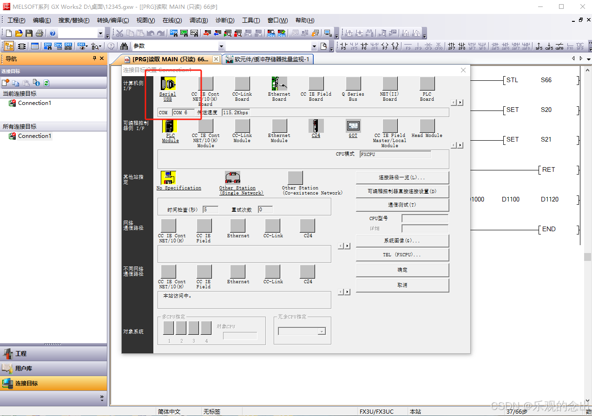
Task: Click the binoculars search icon
Action: 124,46
